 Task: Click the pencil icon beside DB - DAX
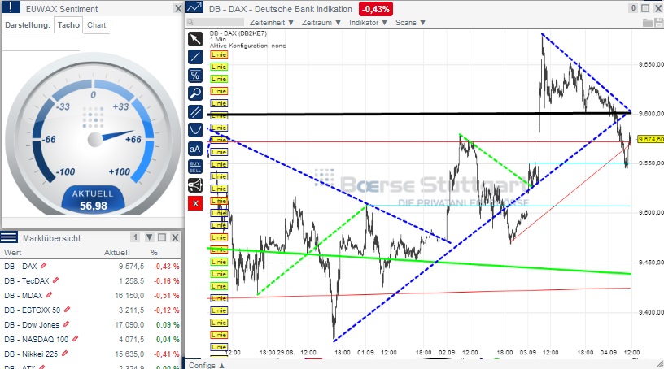[x=44, y=266]
